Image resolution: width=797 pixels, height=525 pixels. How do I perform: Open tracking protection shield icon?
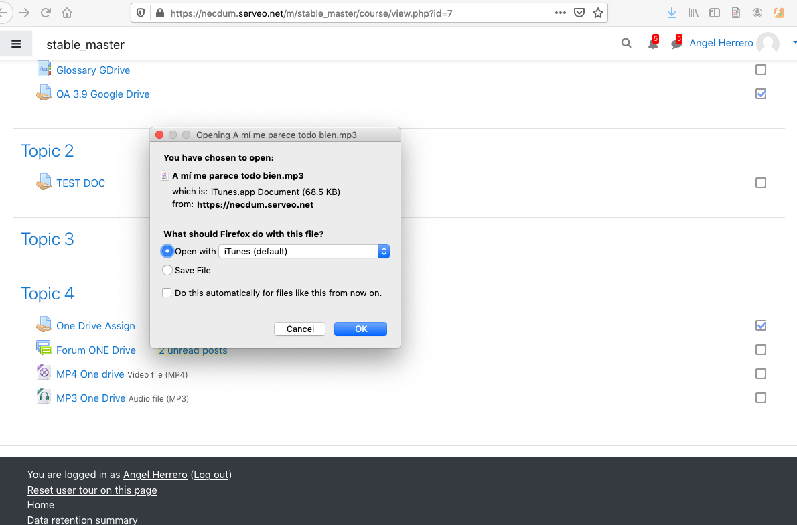point(141,13)
